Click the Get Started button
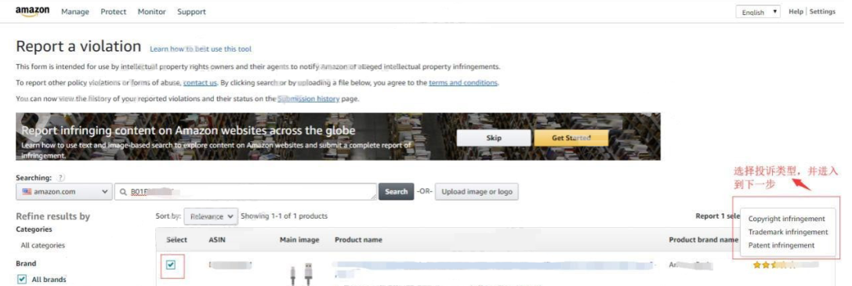 [571, 138]
